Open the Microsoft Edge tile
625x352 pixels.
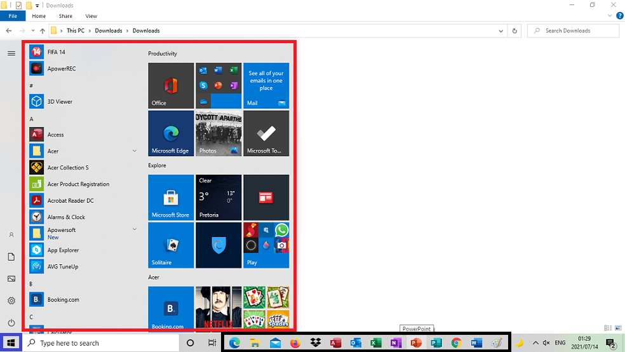(x=171, y=133)
